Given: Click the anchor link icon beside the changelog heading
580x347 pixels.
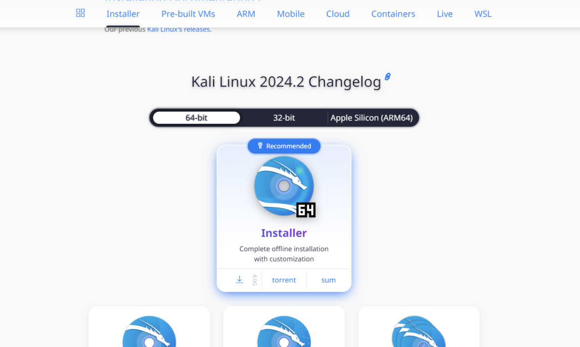Looking at the screenshot, I should 387,76.
